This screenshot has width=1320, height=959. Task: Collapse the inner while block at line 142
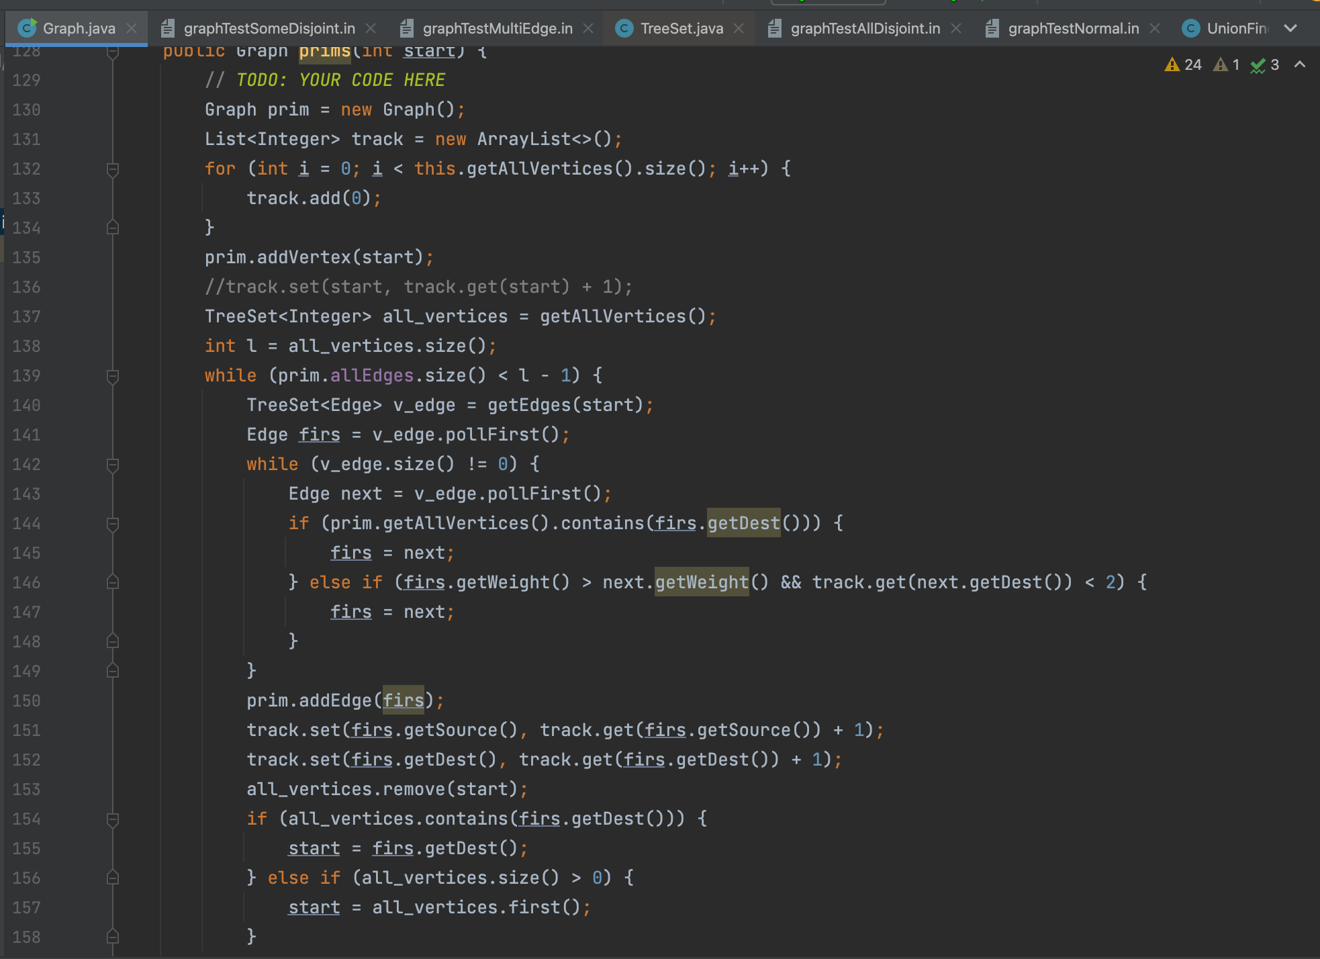click(113, 465)
